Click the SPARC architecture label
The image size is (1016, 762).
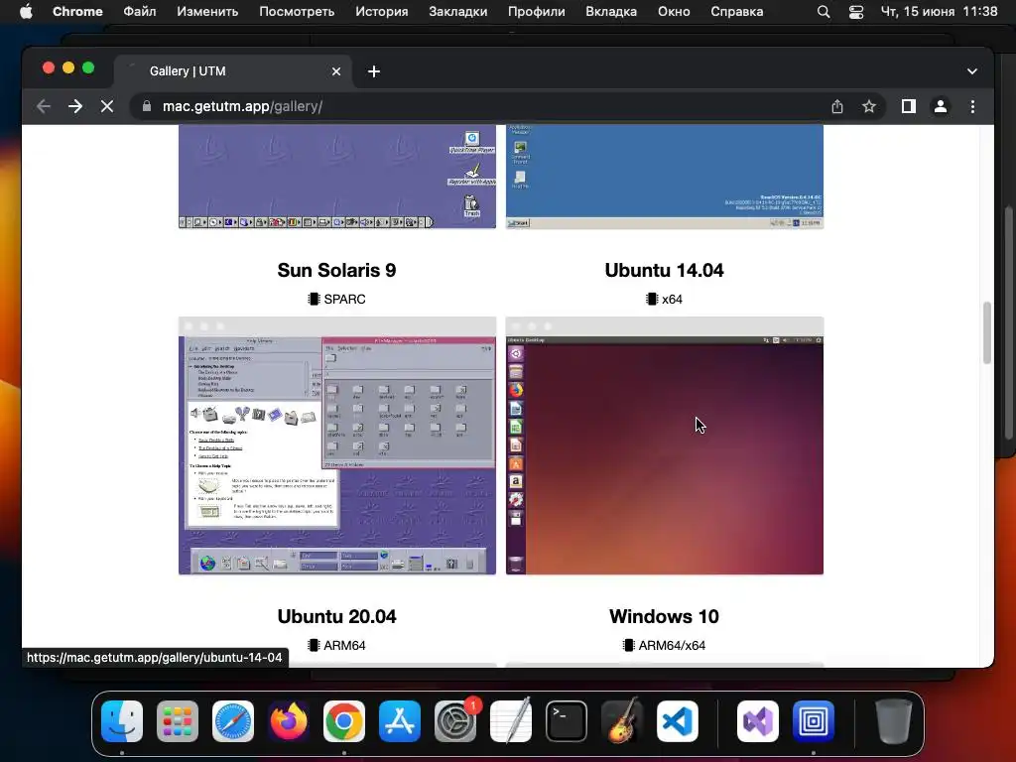[337, 300]
